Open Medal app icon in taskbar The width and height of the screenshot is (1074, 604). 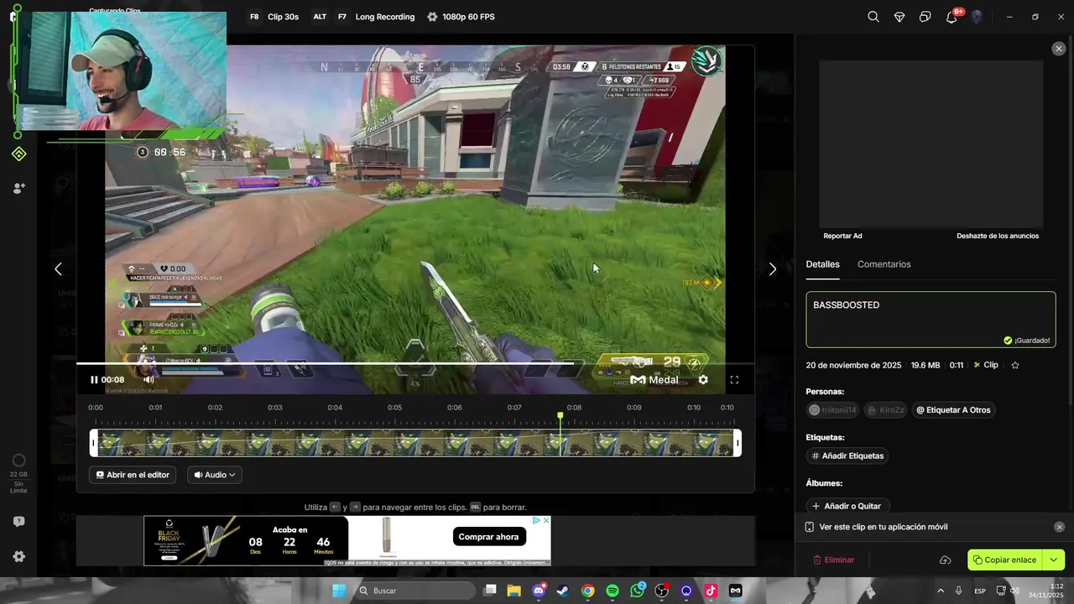[x=736, y=591]
